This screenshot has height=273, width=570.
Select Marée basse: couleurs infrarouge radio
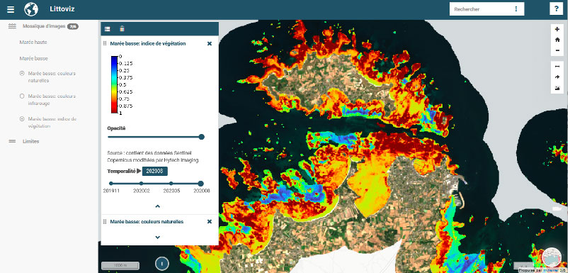(x=22, y=96)
